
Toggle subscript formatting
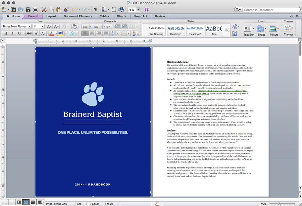[43, 34]
